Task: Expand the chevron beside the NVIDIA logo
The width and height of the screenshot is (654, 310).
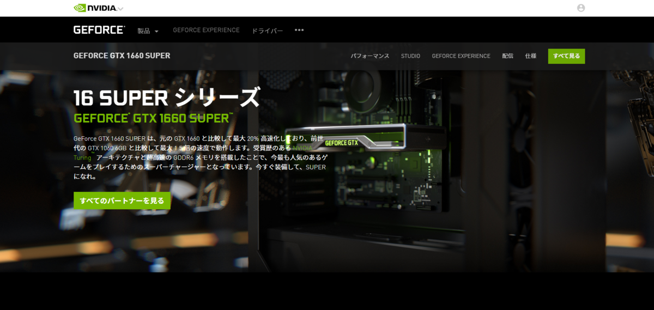Action: (120, 9)
